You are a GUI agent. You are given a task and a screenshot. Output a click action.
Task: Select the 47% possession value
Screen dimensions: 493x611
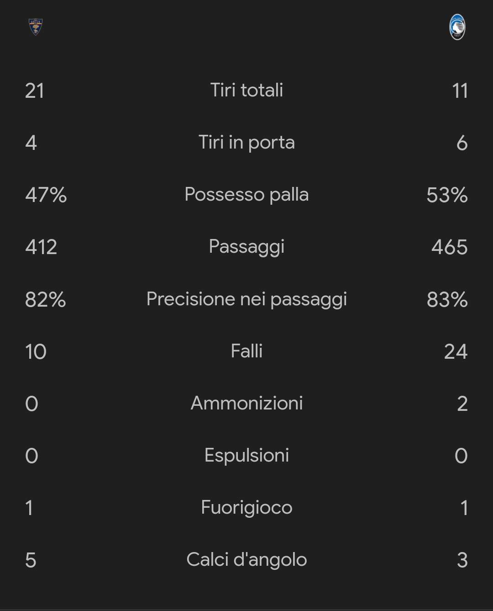pos(46,195)
